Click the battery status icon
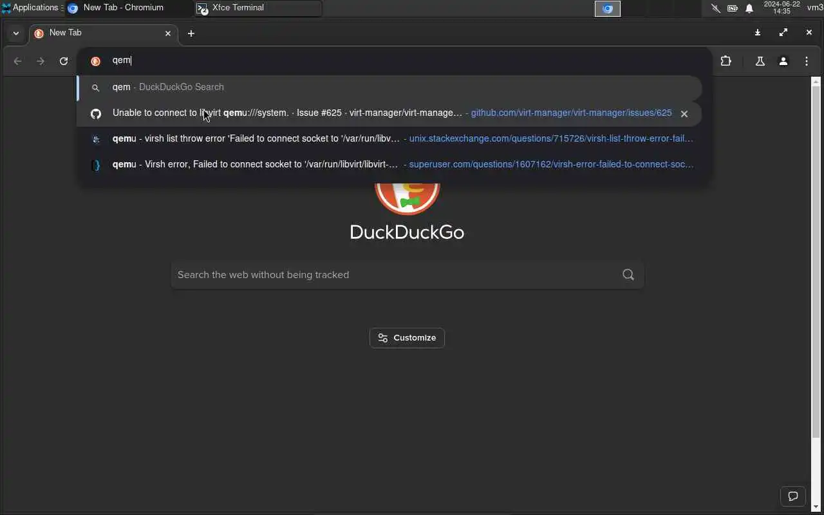 (x=733, y=8)
